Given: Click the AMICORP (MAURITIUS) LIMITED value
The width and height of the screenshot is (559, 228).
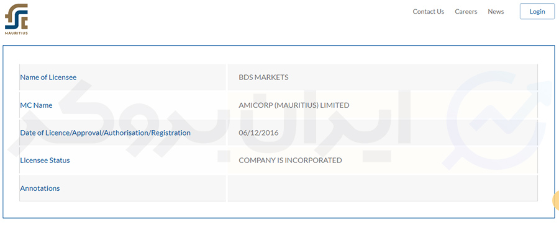Looking at the screenshot, I should 294,105.
